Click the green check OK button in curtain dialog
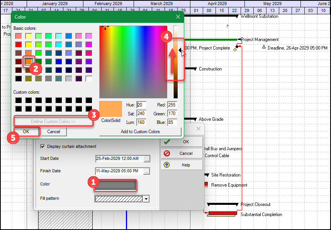This screenshot has width=331, height=230. click(x=182, y=142)
